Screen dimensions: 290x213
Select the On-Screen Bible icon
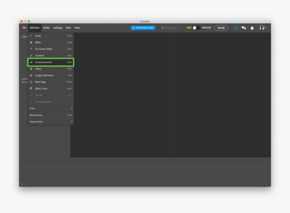coord(31,49)
